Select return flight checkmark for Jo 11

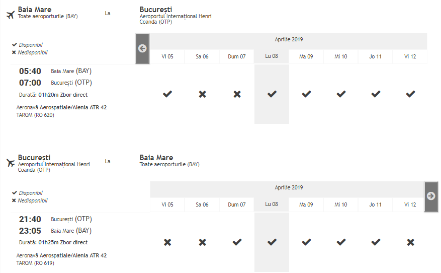click(376, 242)
